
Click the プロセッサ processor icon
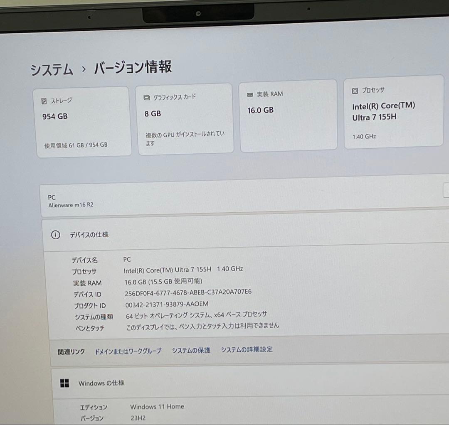[355, 90]
